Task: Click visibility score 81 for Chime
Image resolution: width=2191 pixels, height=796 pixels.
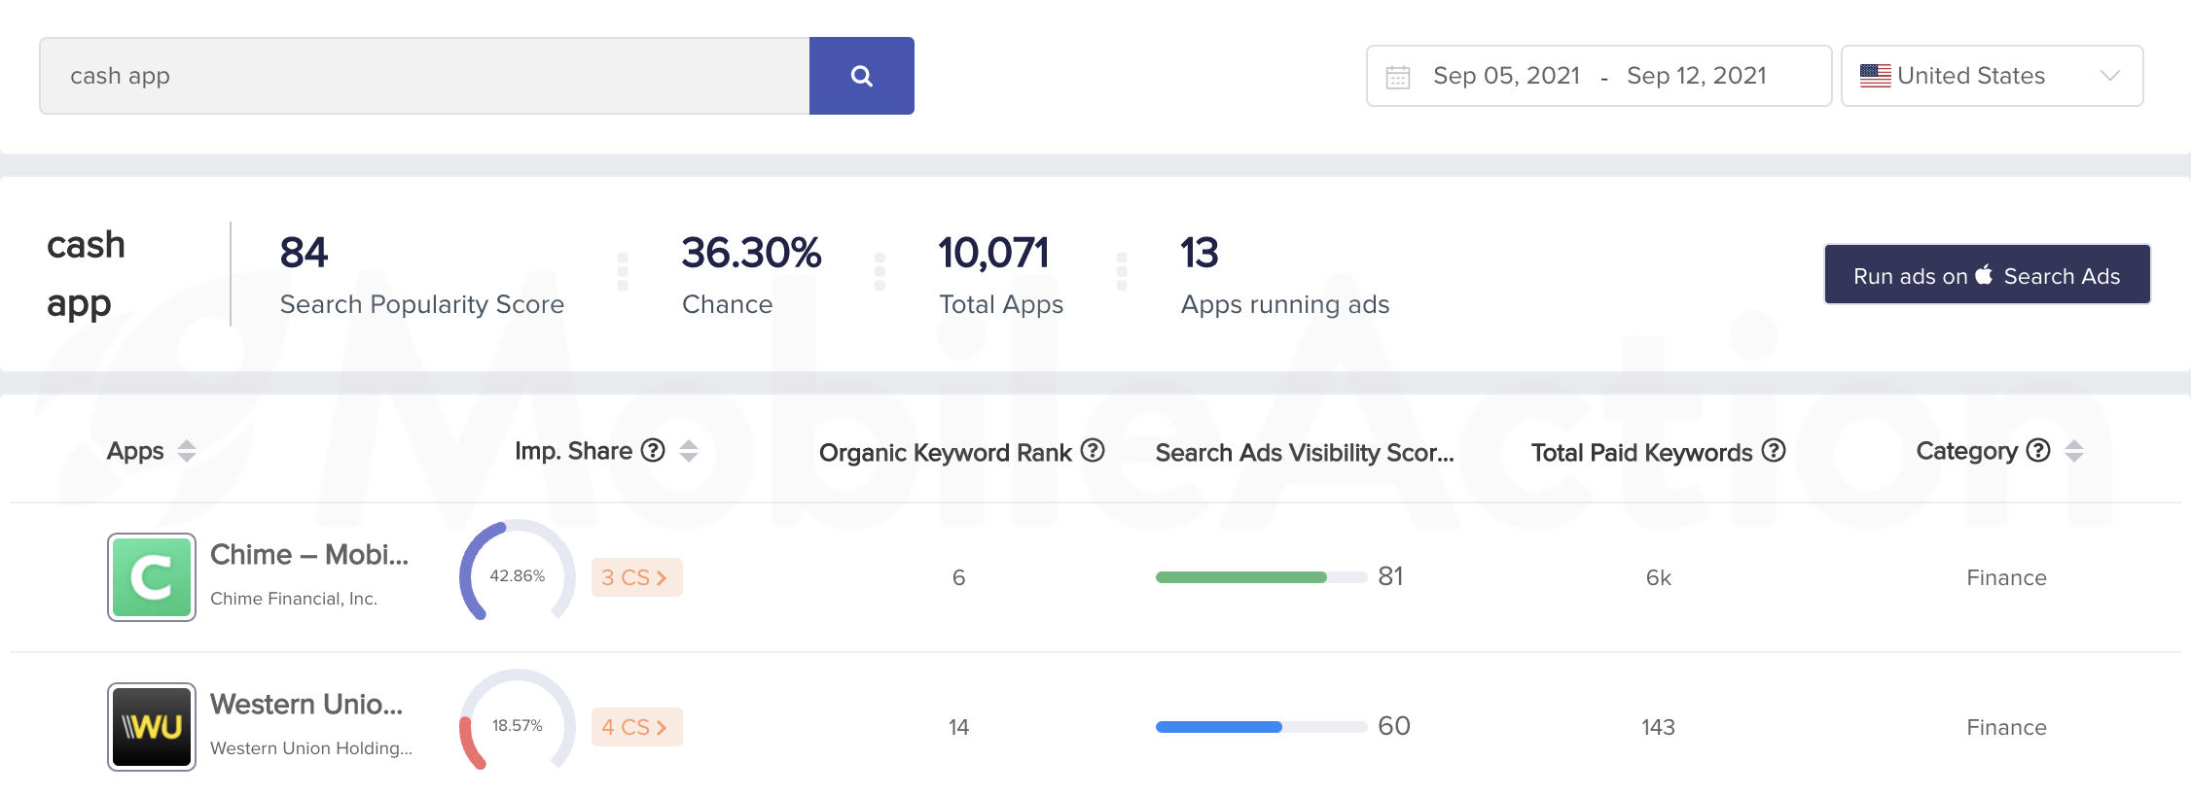Action: pos(1390,576)
